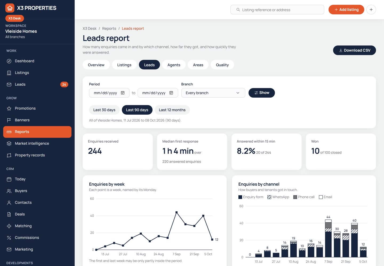Click the 1 h 4 min median response value
The height and width of the screenshot is (266, 384).
coord(178,151)
